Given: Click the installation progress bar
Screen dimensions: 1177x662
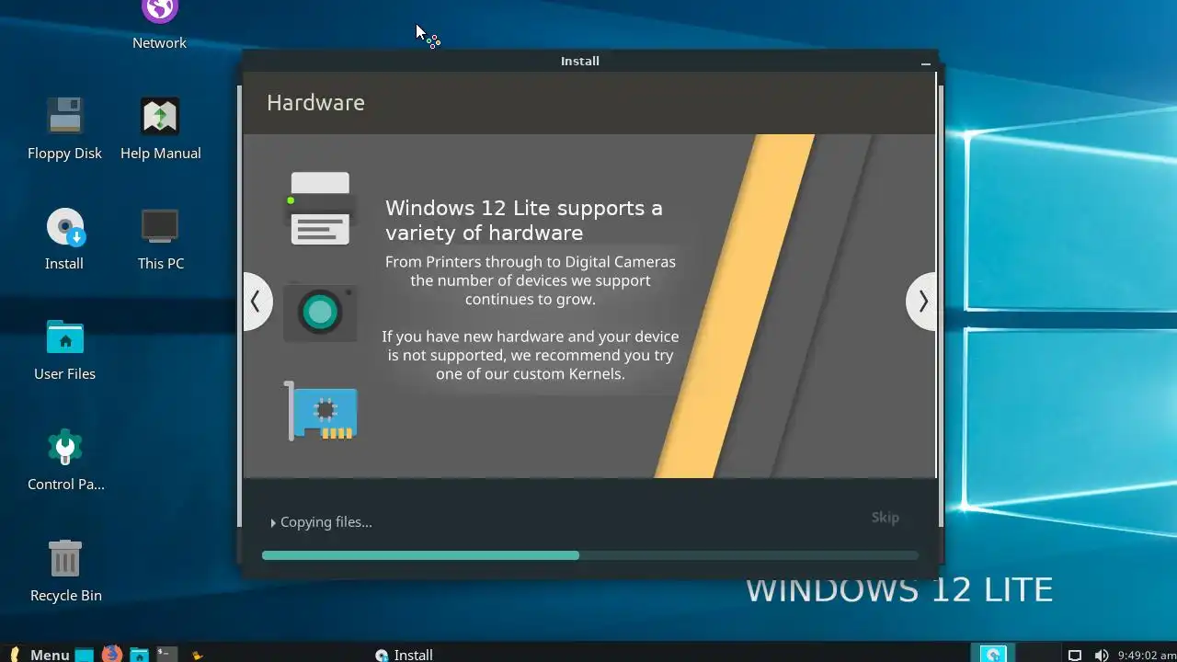Looking at the screenshot, I should point(590,555).
